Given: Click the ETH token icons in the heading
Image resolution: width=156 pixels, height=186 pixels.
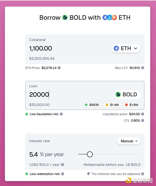Looking at the screenshot, I should (109, 18).
